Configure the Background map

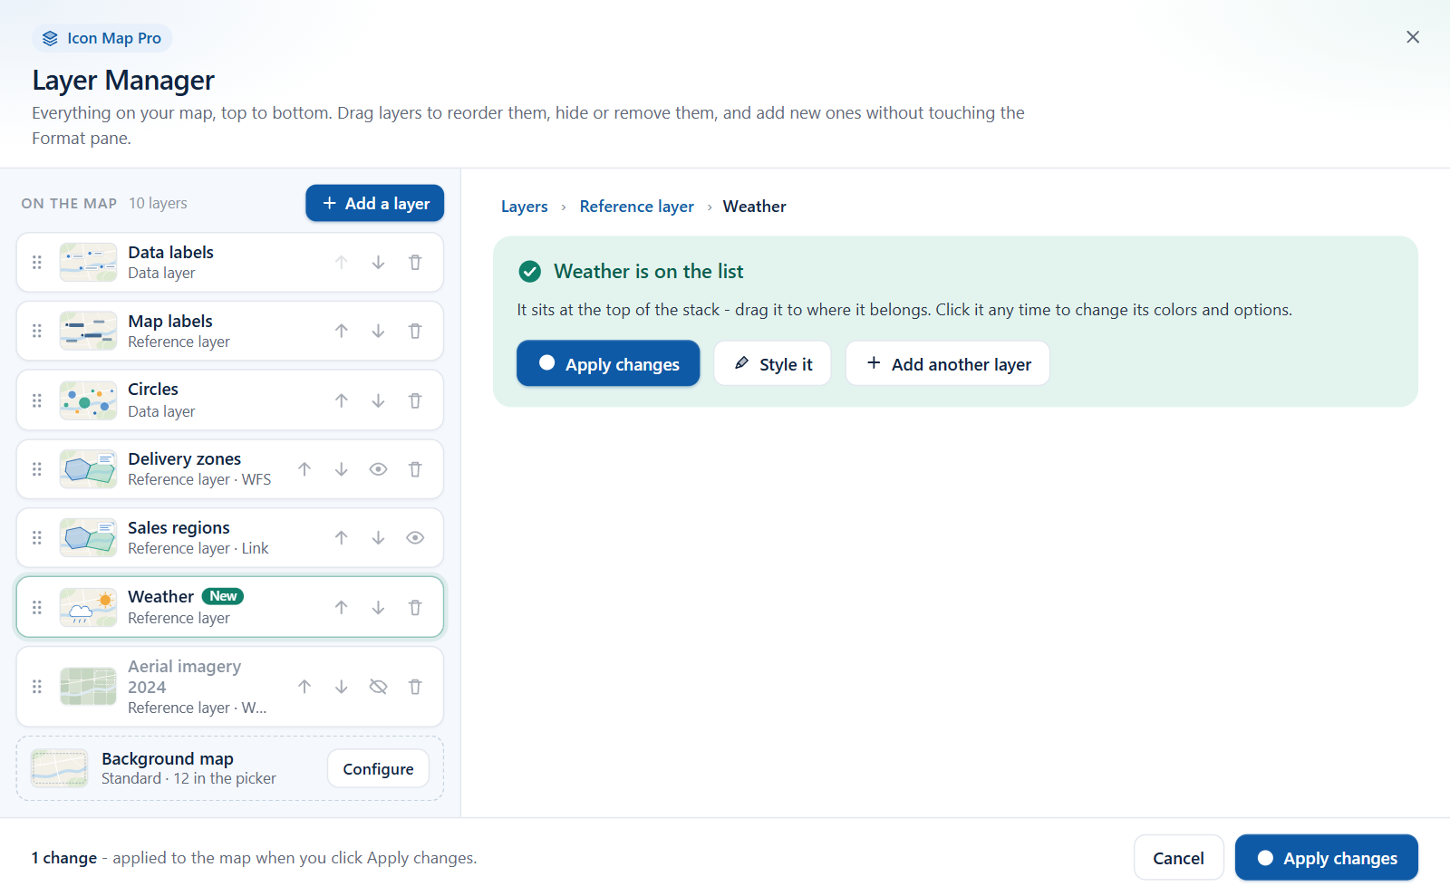point(378,768)
